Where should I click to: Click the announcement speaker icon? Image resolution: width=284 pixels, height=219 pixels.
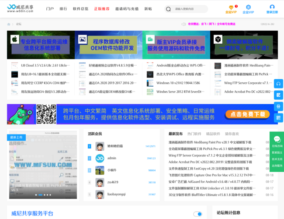[184, 24]
